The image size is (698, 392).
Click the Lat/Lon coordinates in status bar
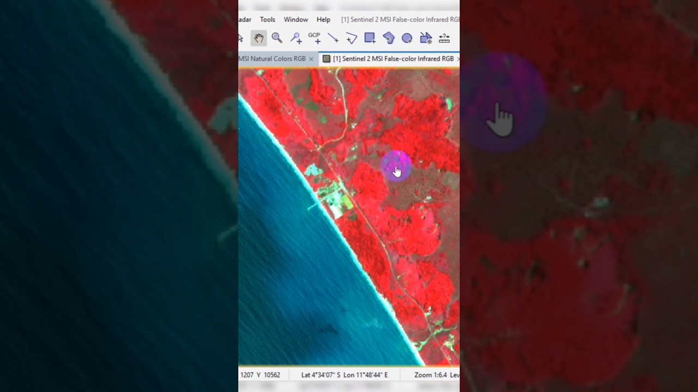[x=344, y=375]
